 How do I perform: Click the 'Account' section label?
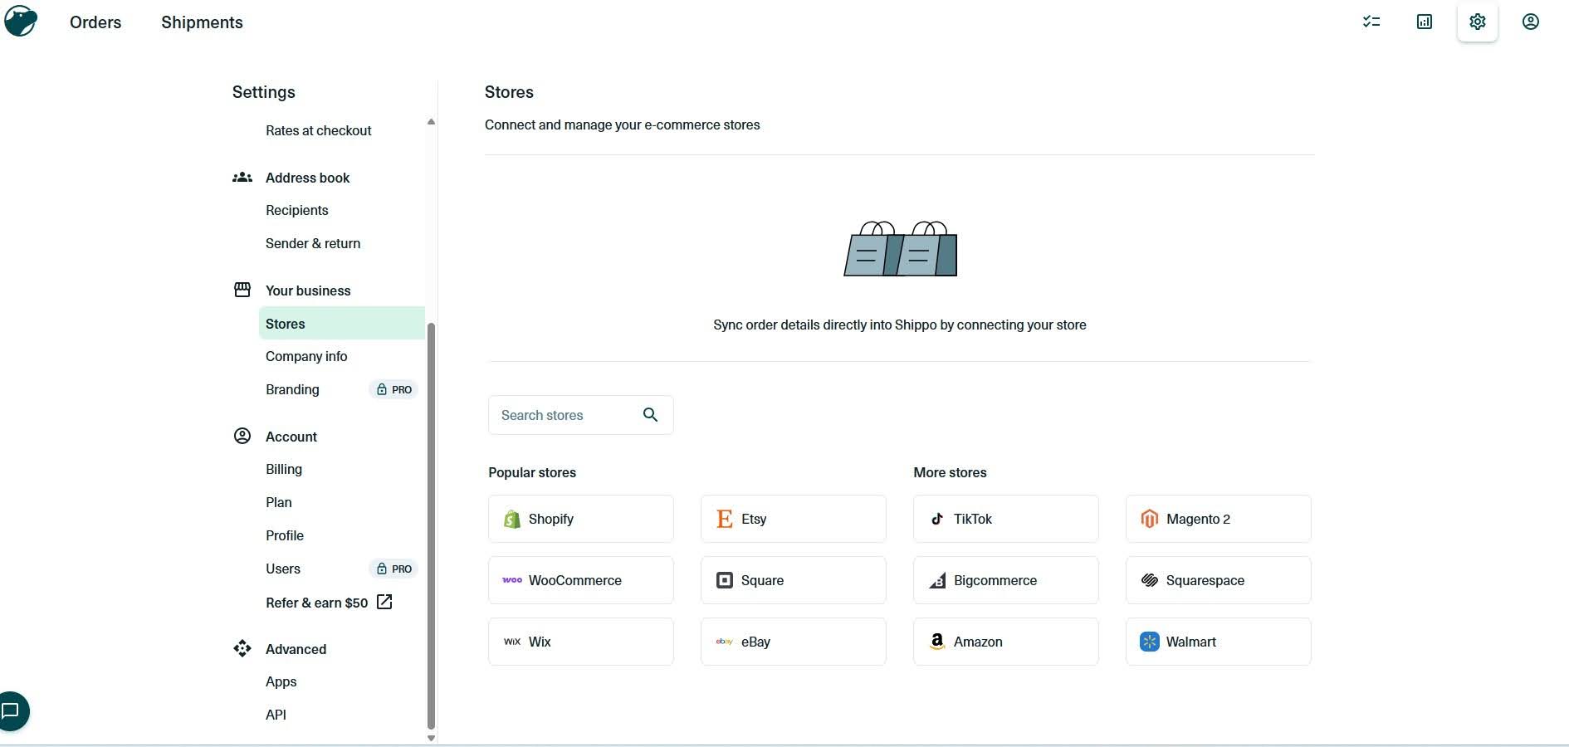(x=291, y=437)
